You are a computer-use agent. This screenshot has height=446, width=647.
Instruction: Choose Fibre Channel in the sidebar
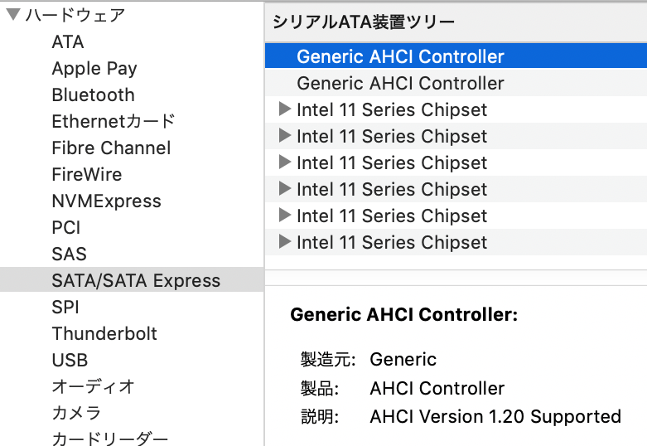tap(111, 148)
